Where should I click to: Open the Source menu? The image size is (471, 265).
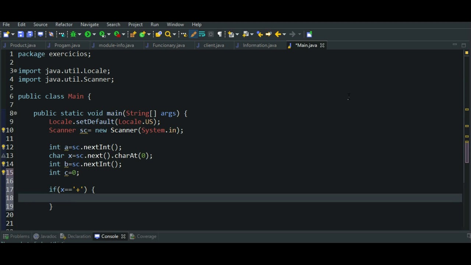click(x=40, y=25)
